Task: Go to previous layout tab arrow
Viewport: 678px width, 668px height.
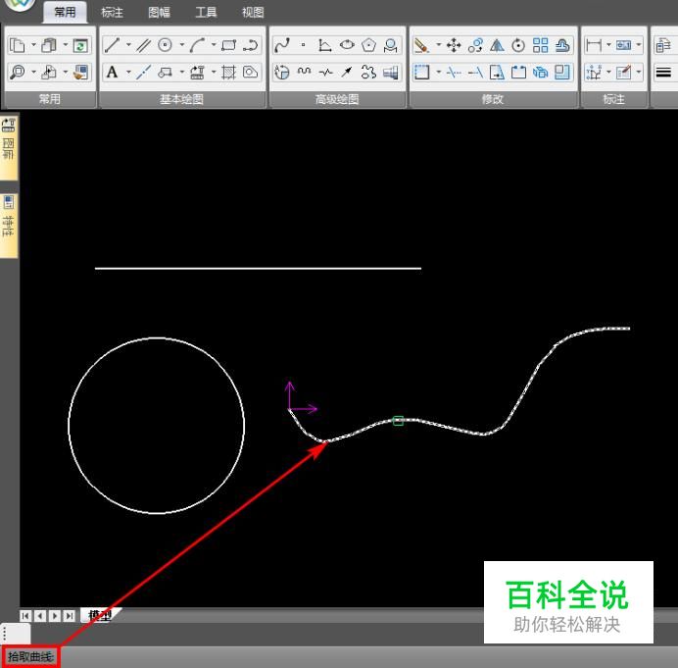Action: pyautogui.click(x=40, y=615)
